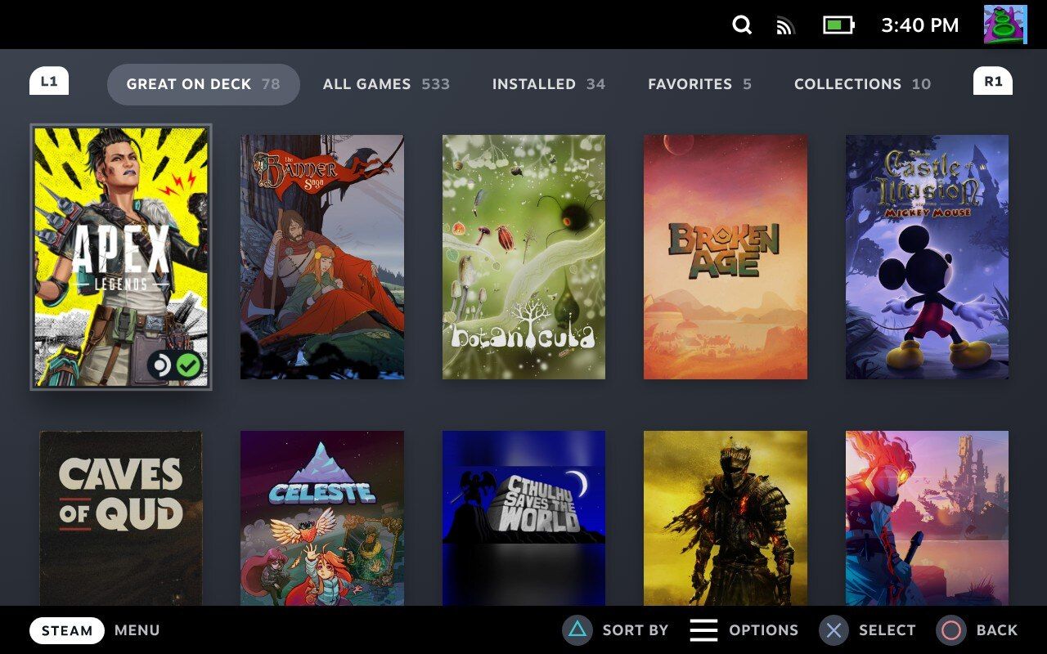Open the search icon in the top bar

coord(742,25)
